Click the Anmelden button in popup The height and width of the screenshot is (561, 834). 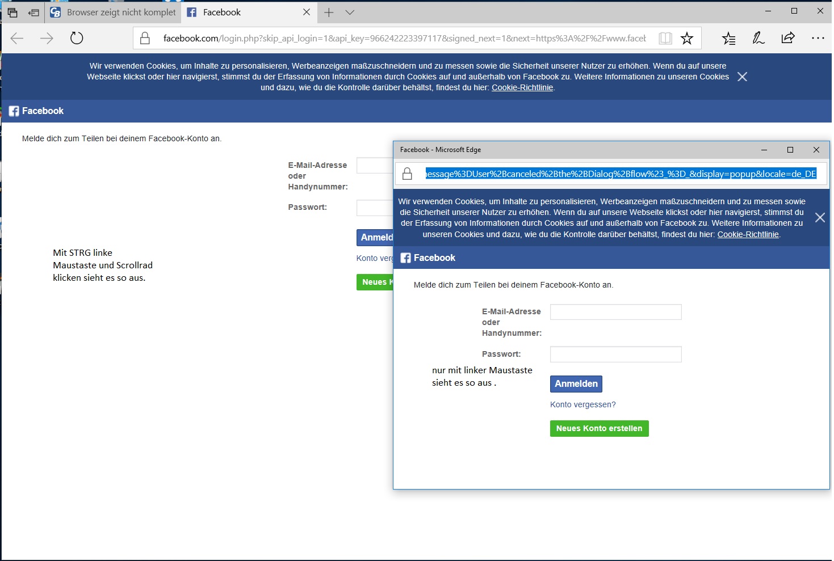(x=576, y=384)
